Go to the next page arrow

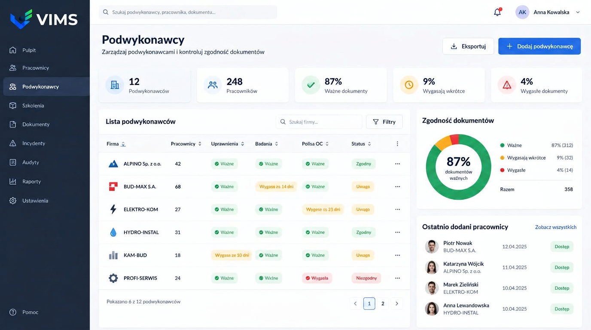(397, 303)
